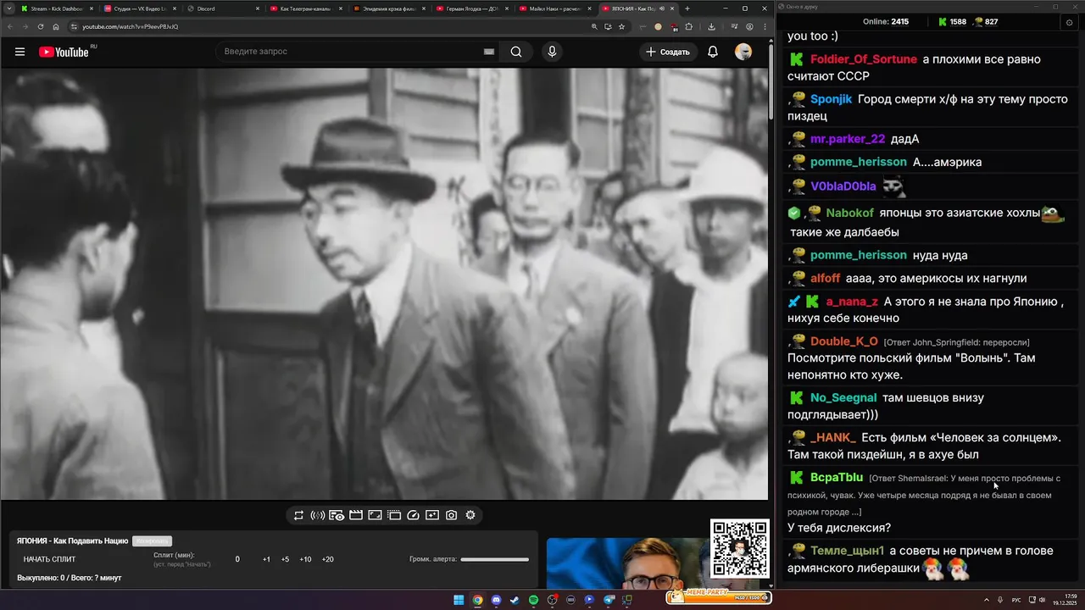Click the loop icon in the player toolbar
The image size is (1085, 610).
[298, 515]
